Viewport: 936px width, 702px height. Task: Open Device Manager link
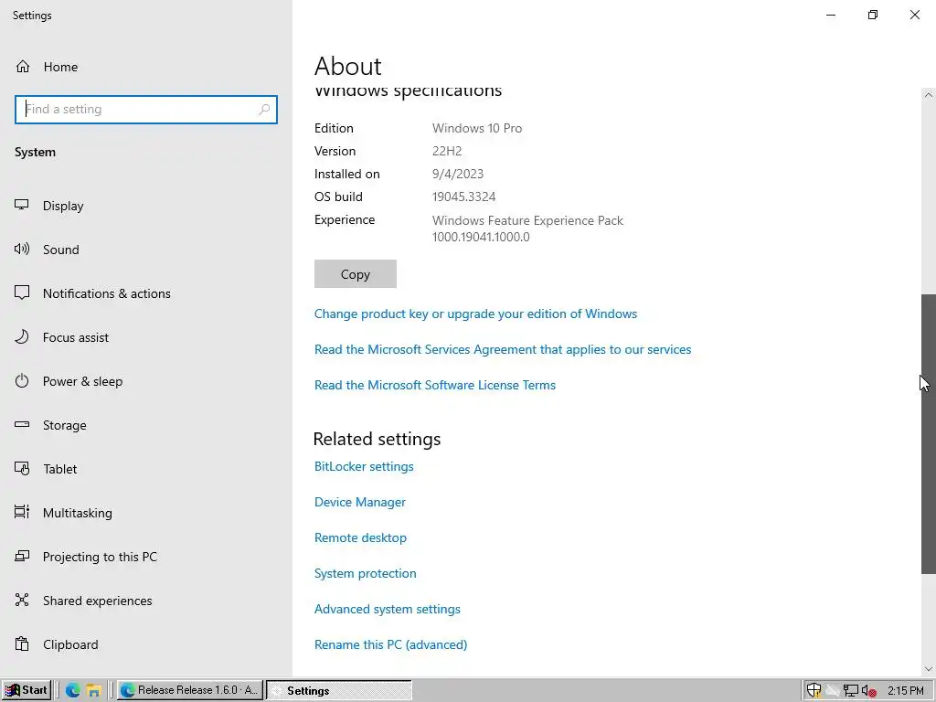tap(360, 502)
